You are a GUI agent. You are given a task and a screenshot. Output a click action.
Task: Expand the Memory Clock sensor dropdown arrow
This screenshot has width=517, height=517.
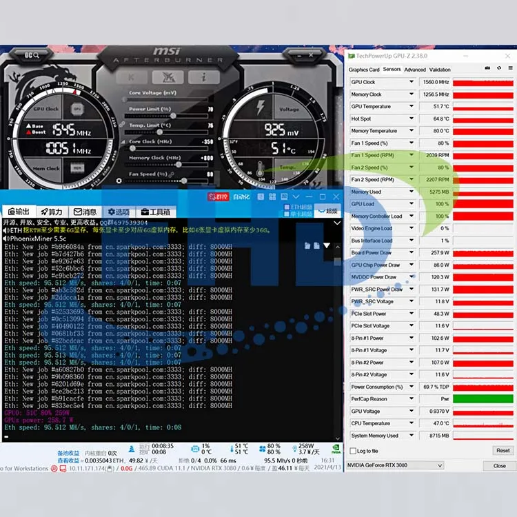[412, 94]
